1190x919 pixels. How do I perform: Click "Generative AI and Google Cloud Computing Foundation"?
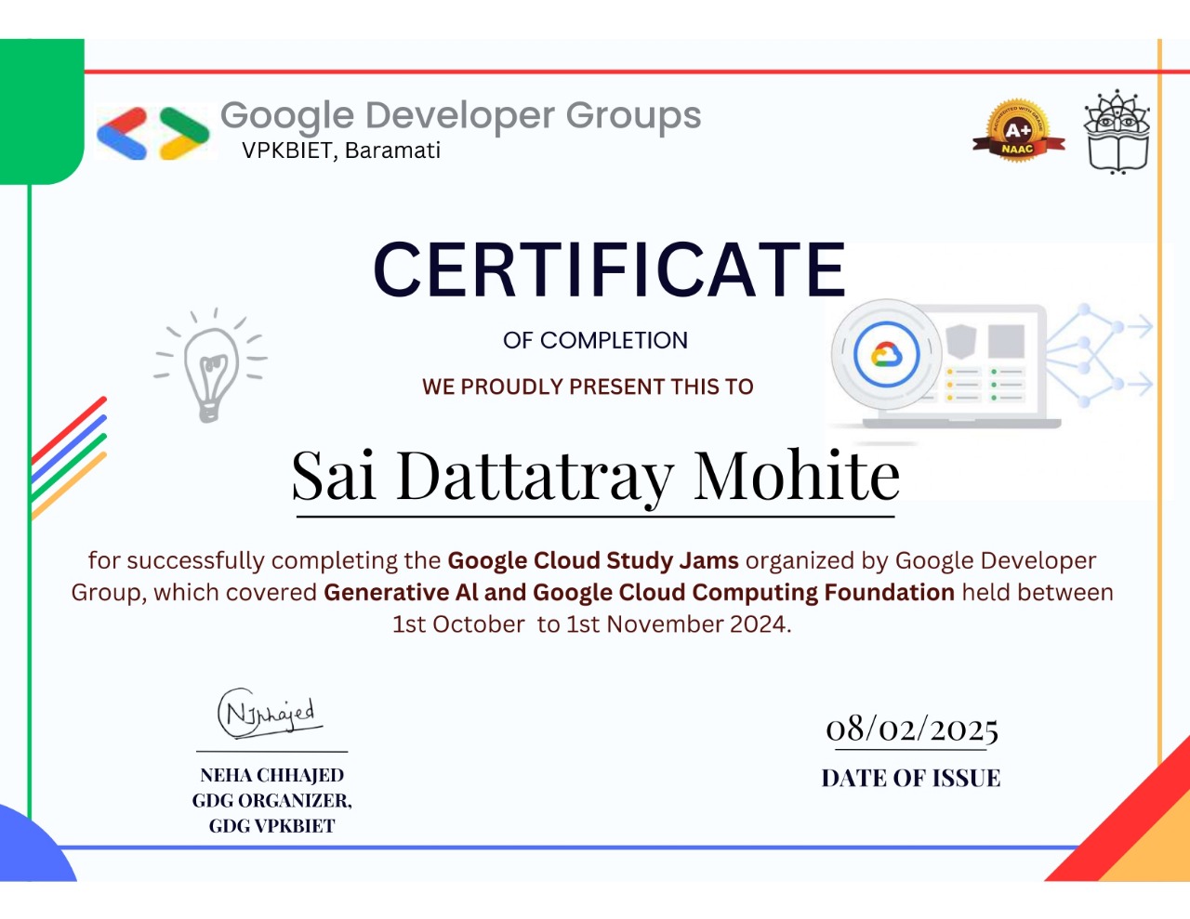[639, 593]
